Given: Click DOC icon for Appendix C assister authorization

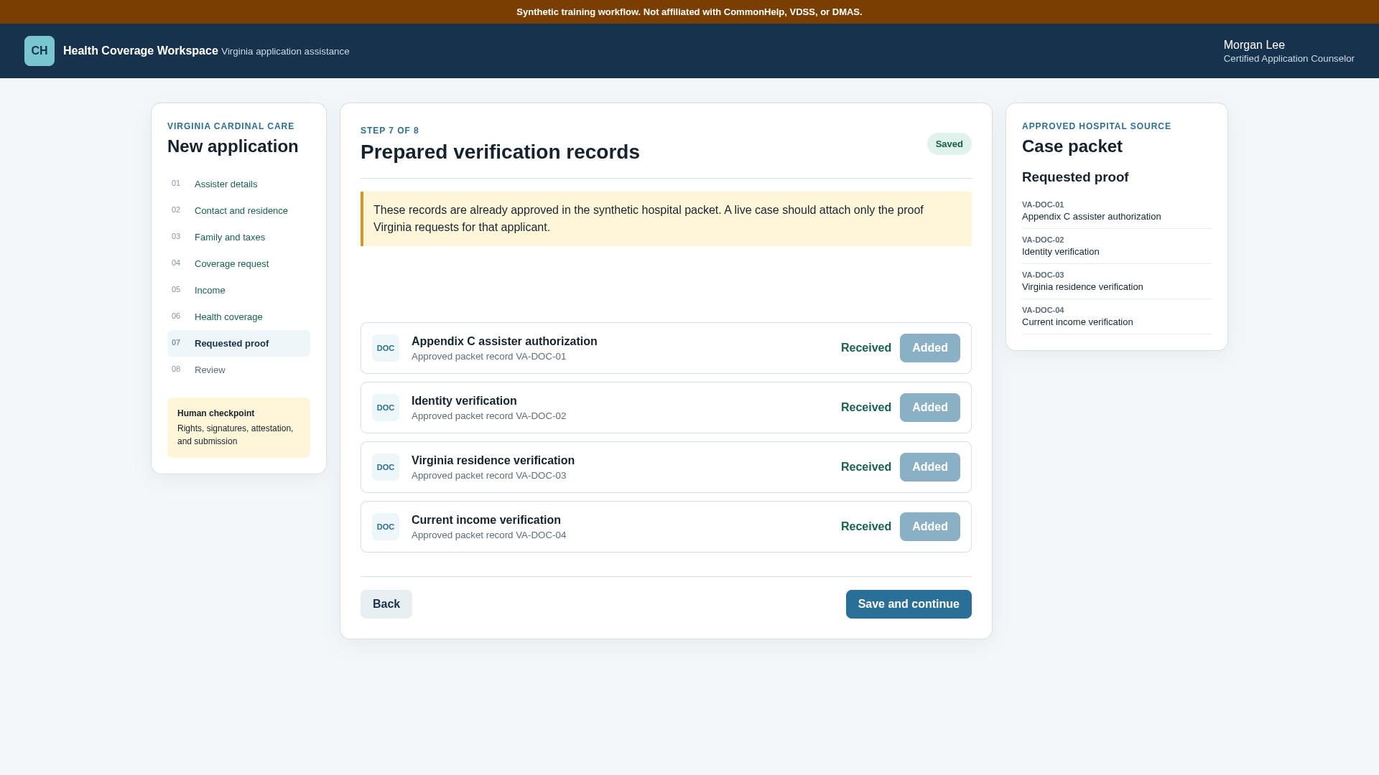Looking at the screenshot, I should tap(386, 348).
